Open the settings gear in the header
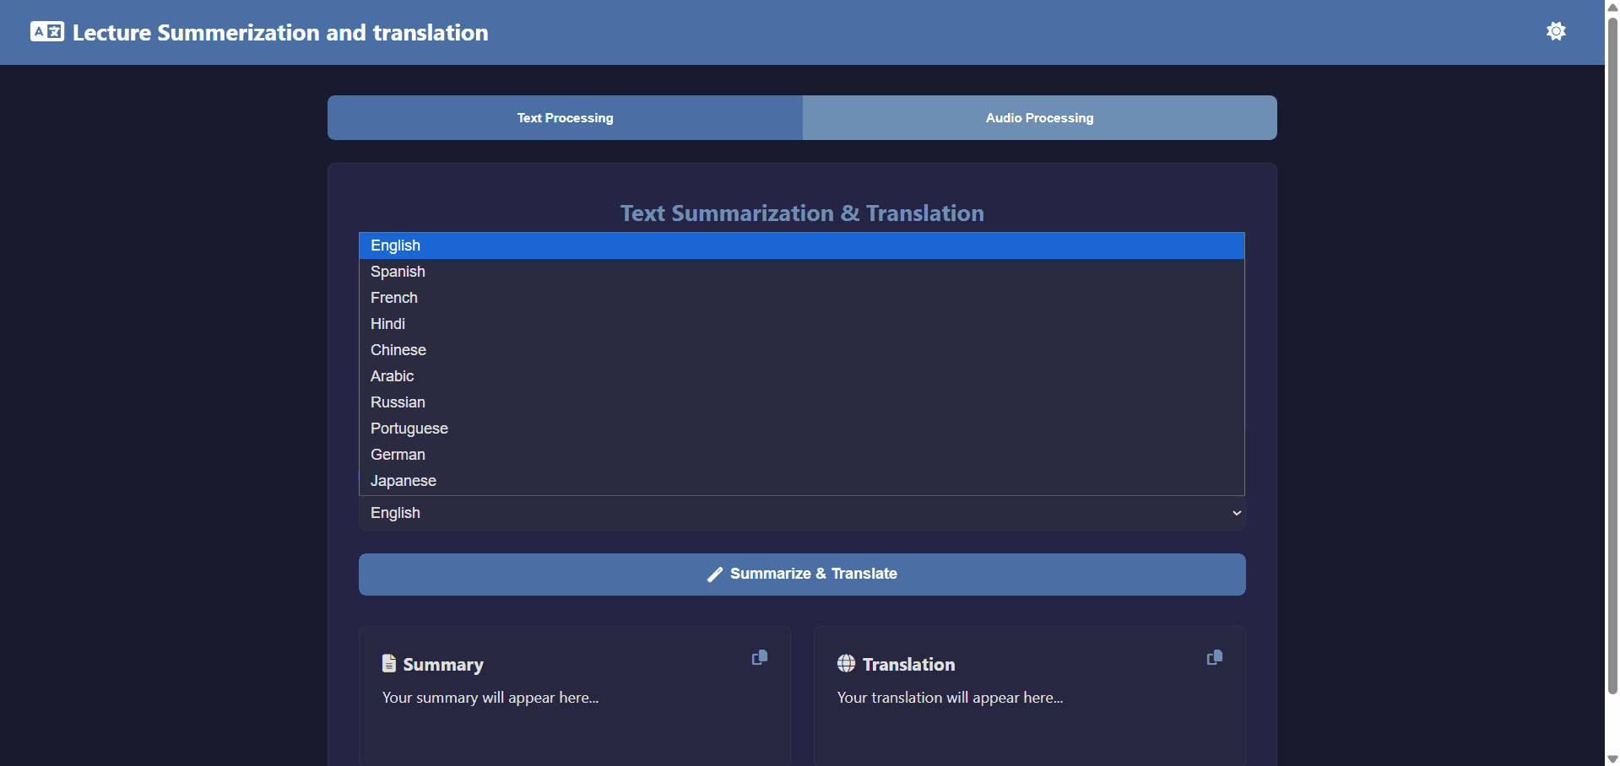 [x=1556, y=31]
